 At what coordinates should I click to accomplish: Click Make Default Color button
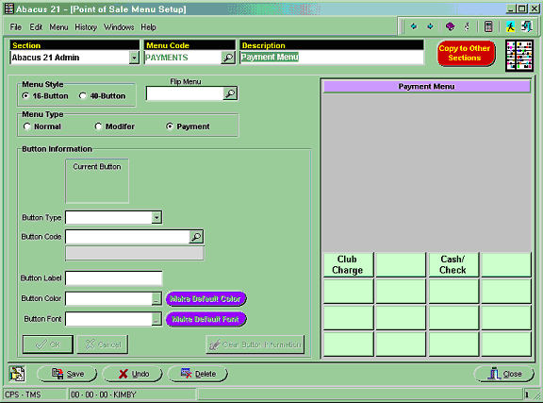pos(206,298)
